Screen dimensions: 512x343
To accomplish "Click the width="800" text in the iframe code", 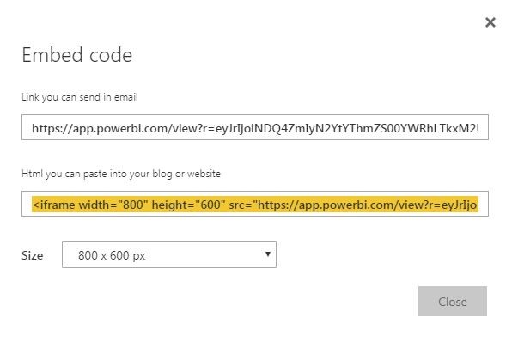I will [x=113, y=205].
